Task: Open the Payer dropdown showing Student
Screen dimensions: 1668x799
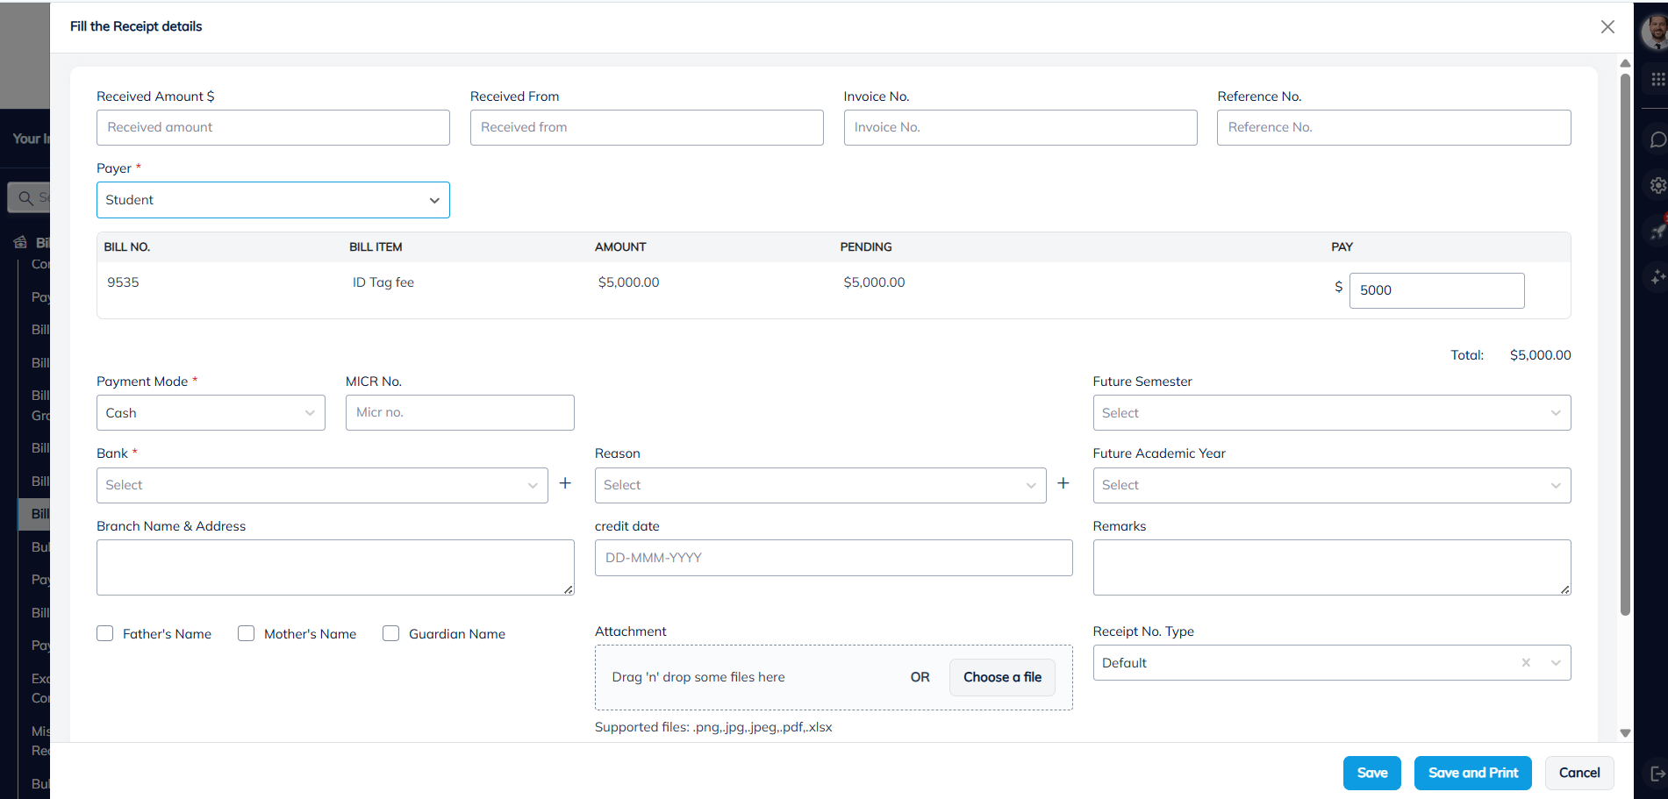Action: 273,200
